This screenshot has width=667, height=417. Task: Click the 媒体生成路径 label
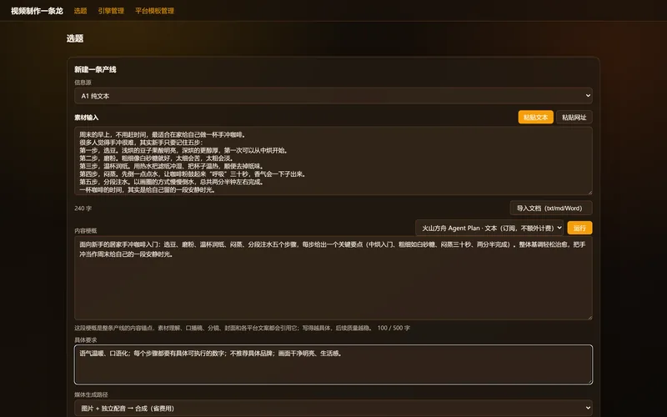[x=91, y=394]
